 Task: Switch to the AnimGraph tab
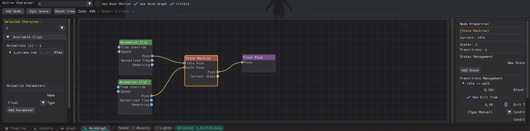(x=95, y=128)
